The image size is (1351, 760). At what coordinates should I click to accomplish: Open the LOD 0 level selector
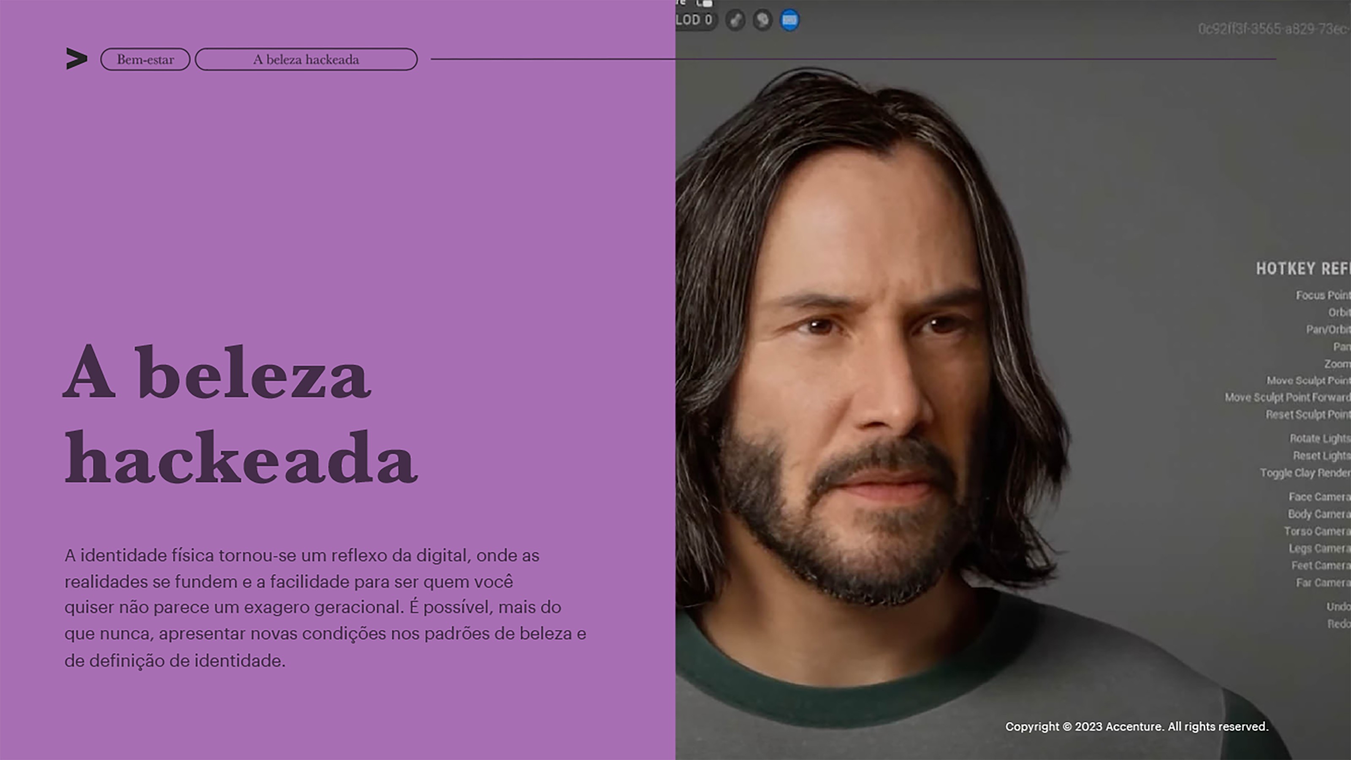[695, 20]
